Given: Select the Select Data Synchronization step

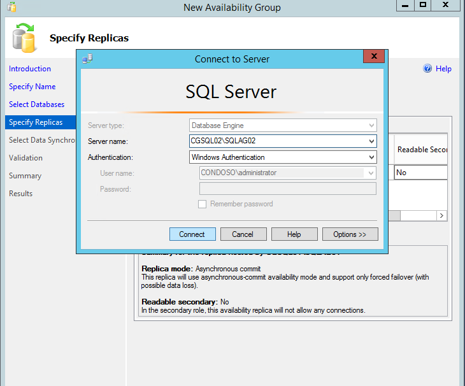Looking at the screenshot, I should [42, 140].
